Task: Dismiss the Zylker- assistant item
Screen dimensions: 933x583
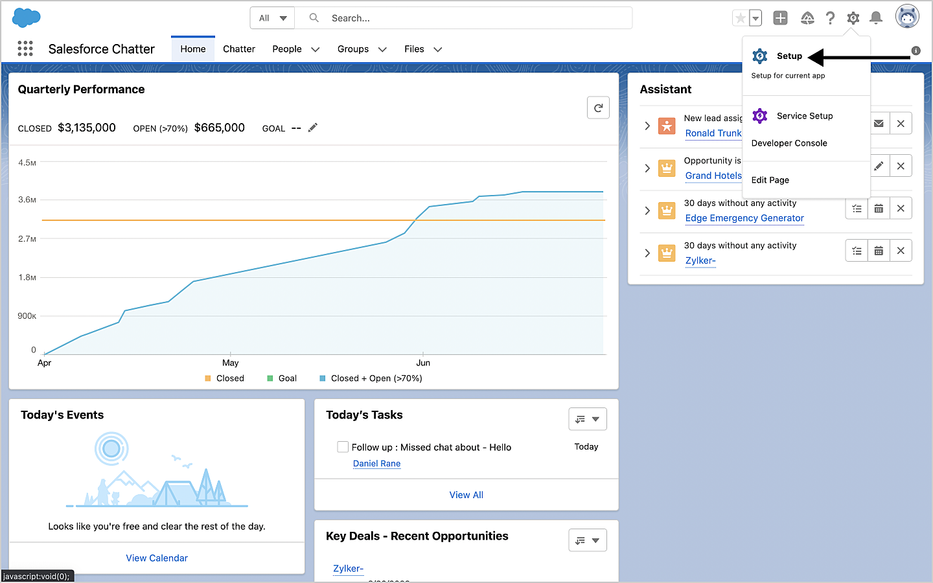Action: [901, 251]
